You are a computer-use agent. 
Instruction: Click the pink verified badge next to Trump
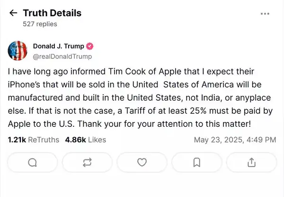[89, 46]
